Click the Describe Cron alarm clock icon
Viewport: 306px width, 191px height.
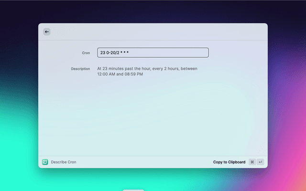(45, 162)
